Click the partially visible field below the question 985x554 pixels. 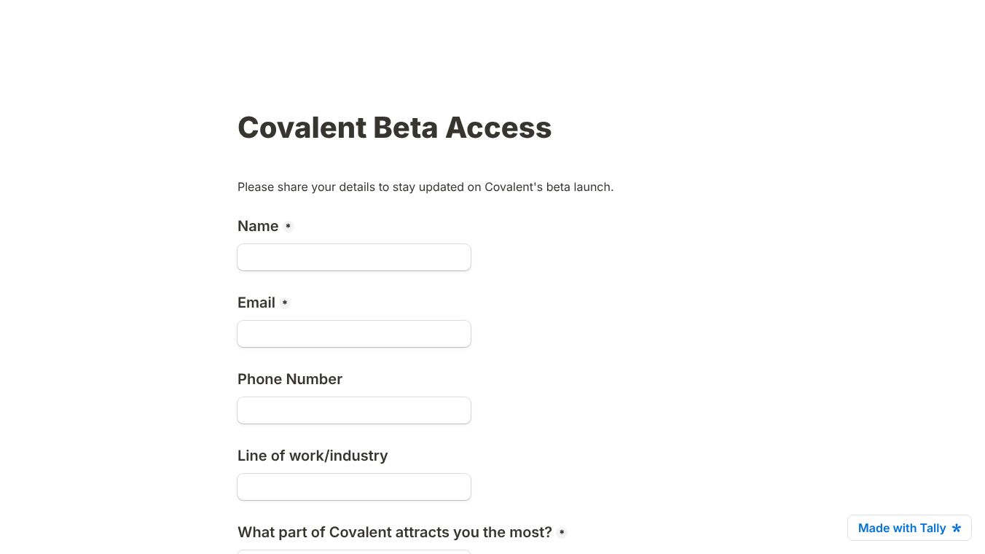point(354,552)
